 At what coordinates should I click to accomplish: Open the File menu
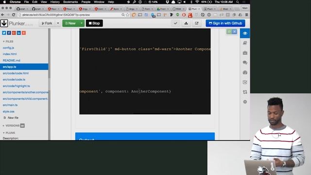point(26,2)
